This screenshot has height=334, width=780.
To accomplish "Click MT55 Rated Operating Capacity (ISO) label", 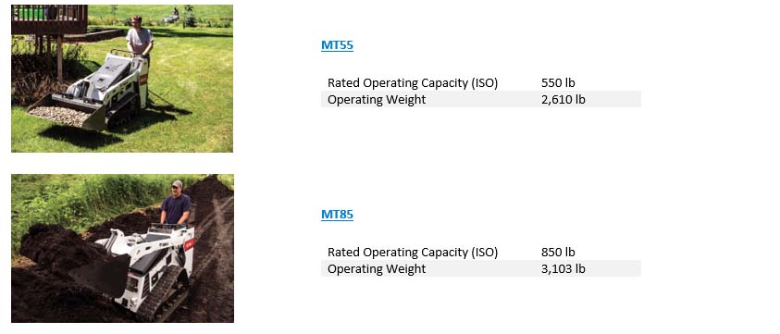I will 413,82.
